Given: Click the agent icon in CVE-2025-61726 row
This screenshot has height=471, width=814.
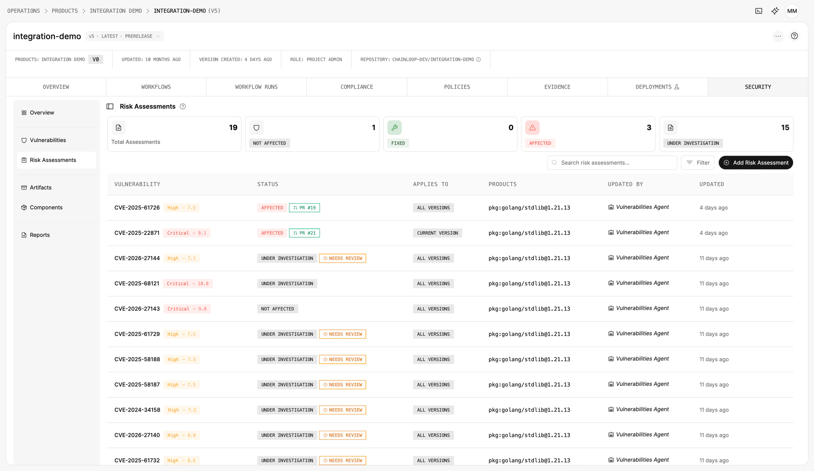Looking at the screenshot, I should [611, 207].
